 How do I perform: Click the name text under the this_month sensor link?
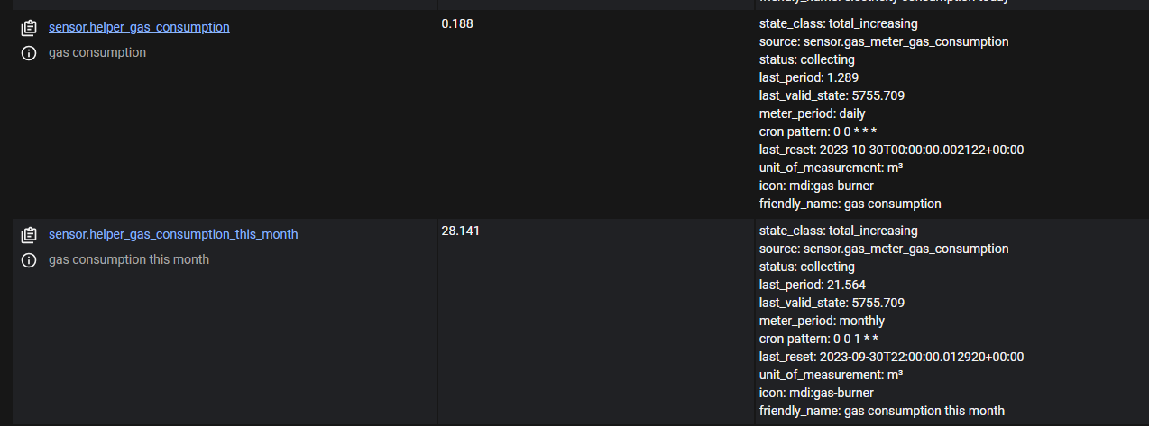129,259
